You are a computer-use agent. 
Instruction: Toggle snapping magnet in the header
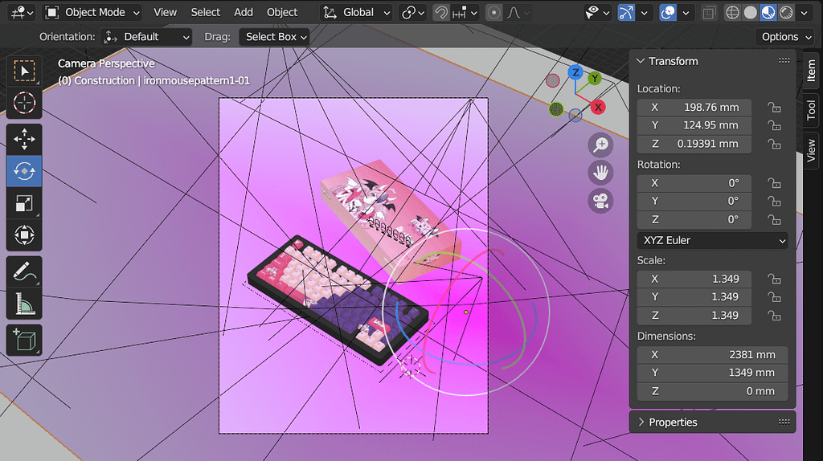441,13
